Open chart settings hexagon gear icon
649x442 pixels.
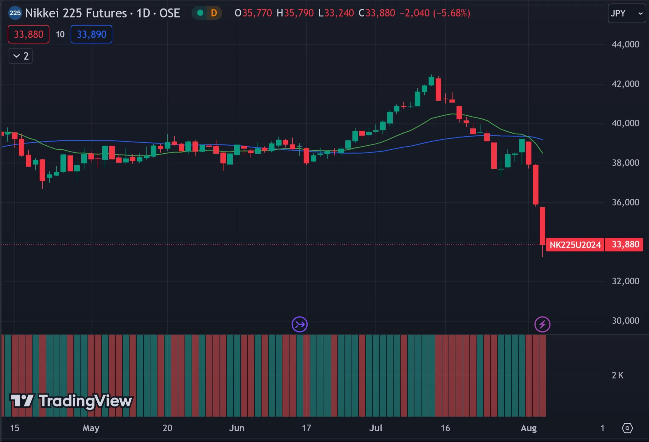coord(627,428)
